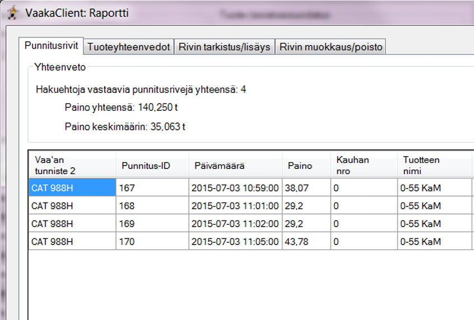Screen dimensions: 474x320
Task: Select date cell 2015-07-03 11:05:00
Action: [x=235, y=241]
